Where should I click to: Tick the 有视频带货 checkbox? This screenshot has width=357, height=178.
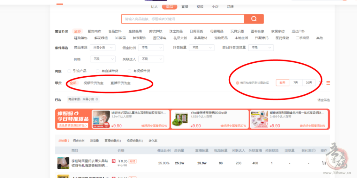pos(129,71)
